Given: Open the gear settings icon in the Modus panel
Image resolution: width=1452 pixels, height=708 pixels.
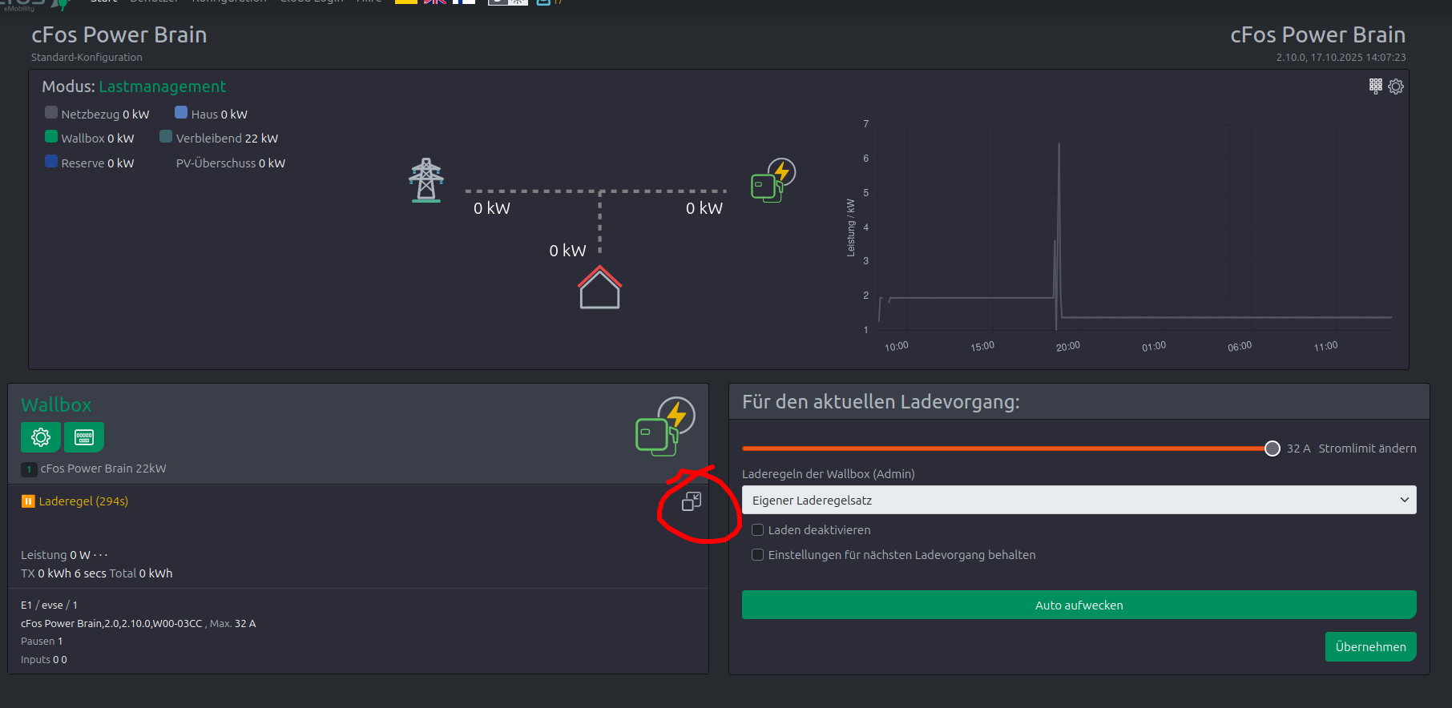Looking at the screenshot, I should 1396,86.
